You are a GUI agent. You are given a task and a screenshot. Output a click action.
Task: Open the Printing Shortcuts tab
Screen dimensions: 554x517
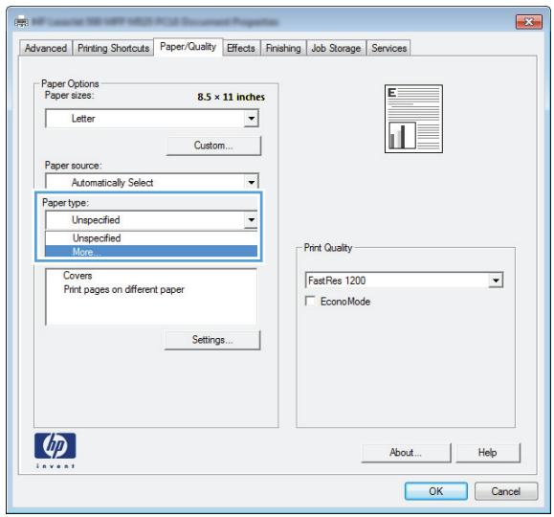click(x=113, y=48)
